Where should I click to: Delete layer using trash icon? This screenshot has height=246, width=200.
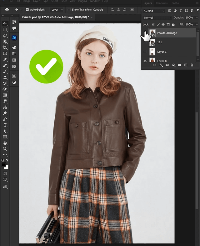point(192,65)
